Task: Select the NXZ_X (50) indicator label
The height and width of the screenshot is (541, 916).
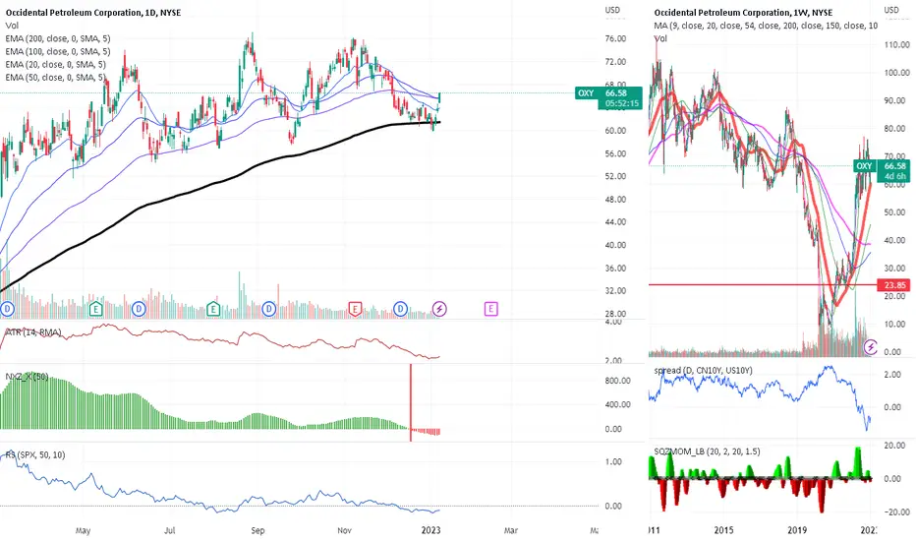Action: [x=27, y=377]
